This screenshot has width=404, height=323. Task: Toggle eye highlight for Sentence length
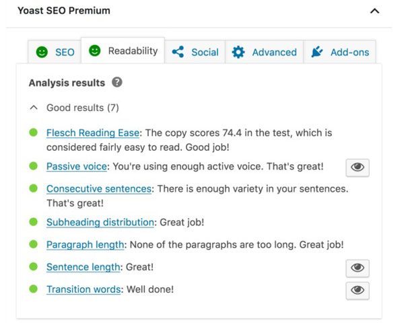tap(358, 268)
